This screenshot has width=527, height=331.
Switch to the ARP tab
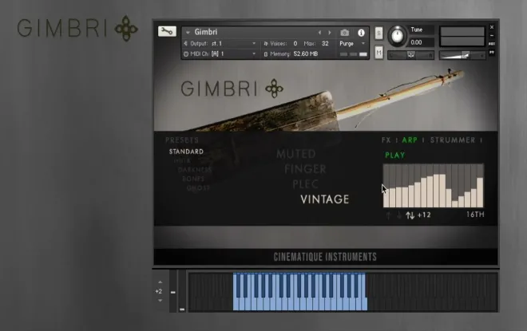point(410,140)
